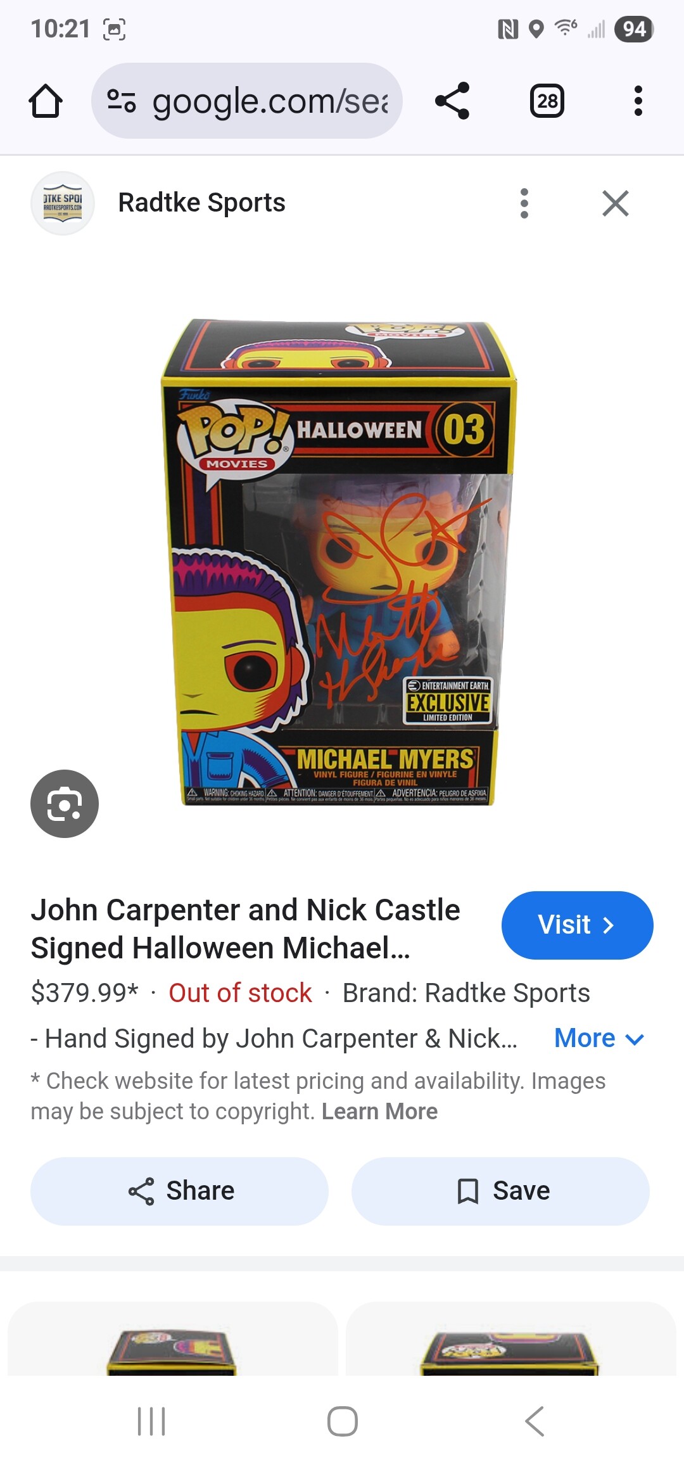Tap Android recent apps navigation icon

click(151, 1421)
